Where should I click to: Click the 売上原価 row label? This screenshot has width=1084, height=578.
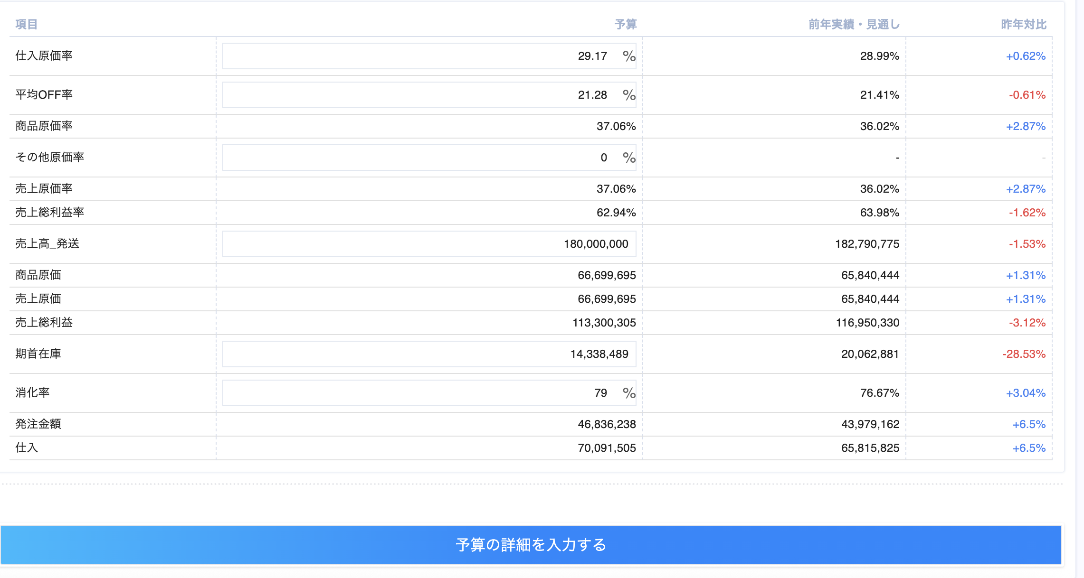point(38,299)
